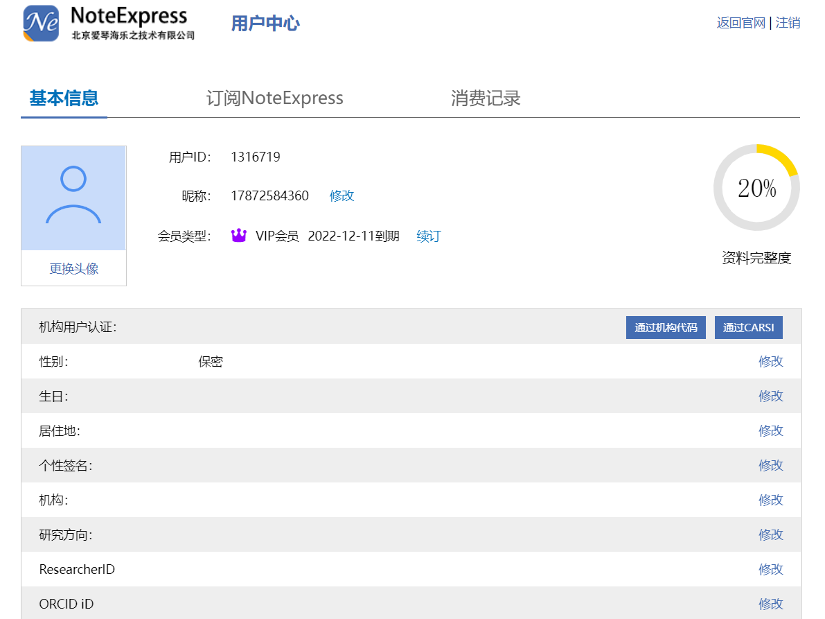Click 修改 in the 性别 row
The height and width of the screenshot is (619, 825).
pyautogui.click(x=771, y=361)
